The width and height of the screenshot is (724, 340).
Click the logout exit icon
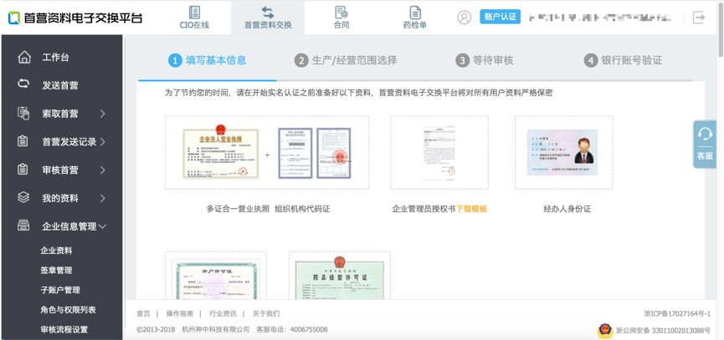pyautogui.click(x=699, y=18)
